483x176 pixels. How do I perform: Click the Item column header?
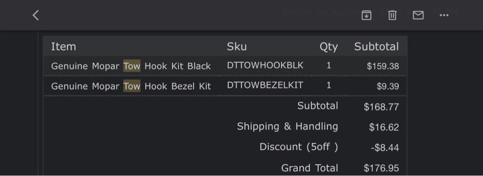[x=64, y=47]
